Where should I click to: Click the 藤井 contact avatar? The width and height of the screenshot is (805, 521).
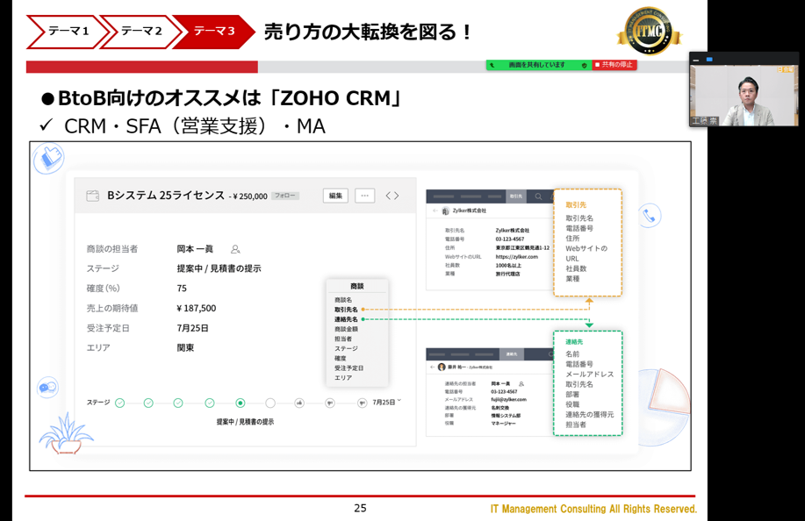point(442,368)
